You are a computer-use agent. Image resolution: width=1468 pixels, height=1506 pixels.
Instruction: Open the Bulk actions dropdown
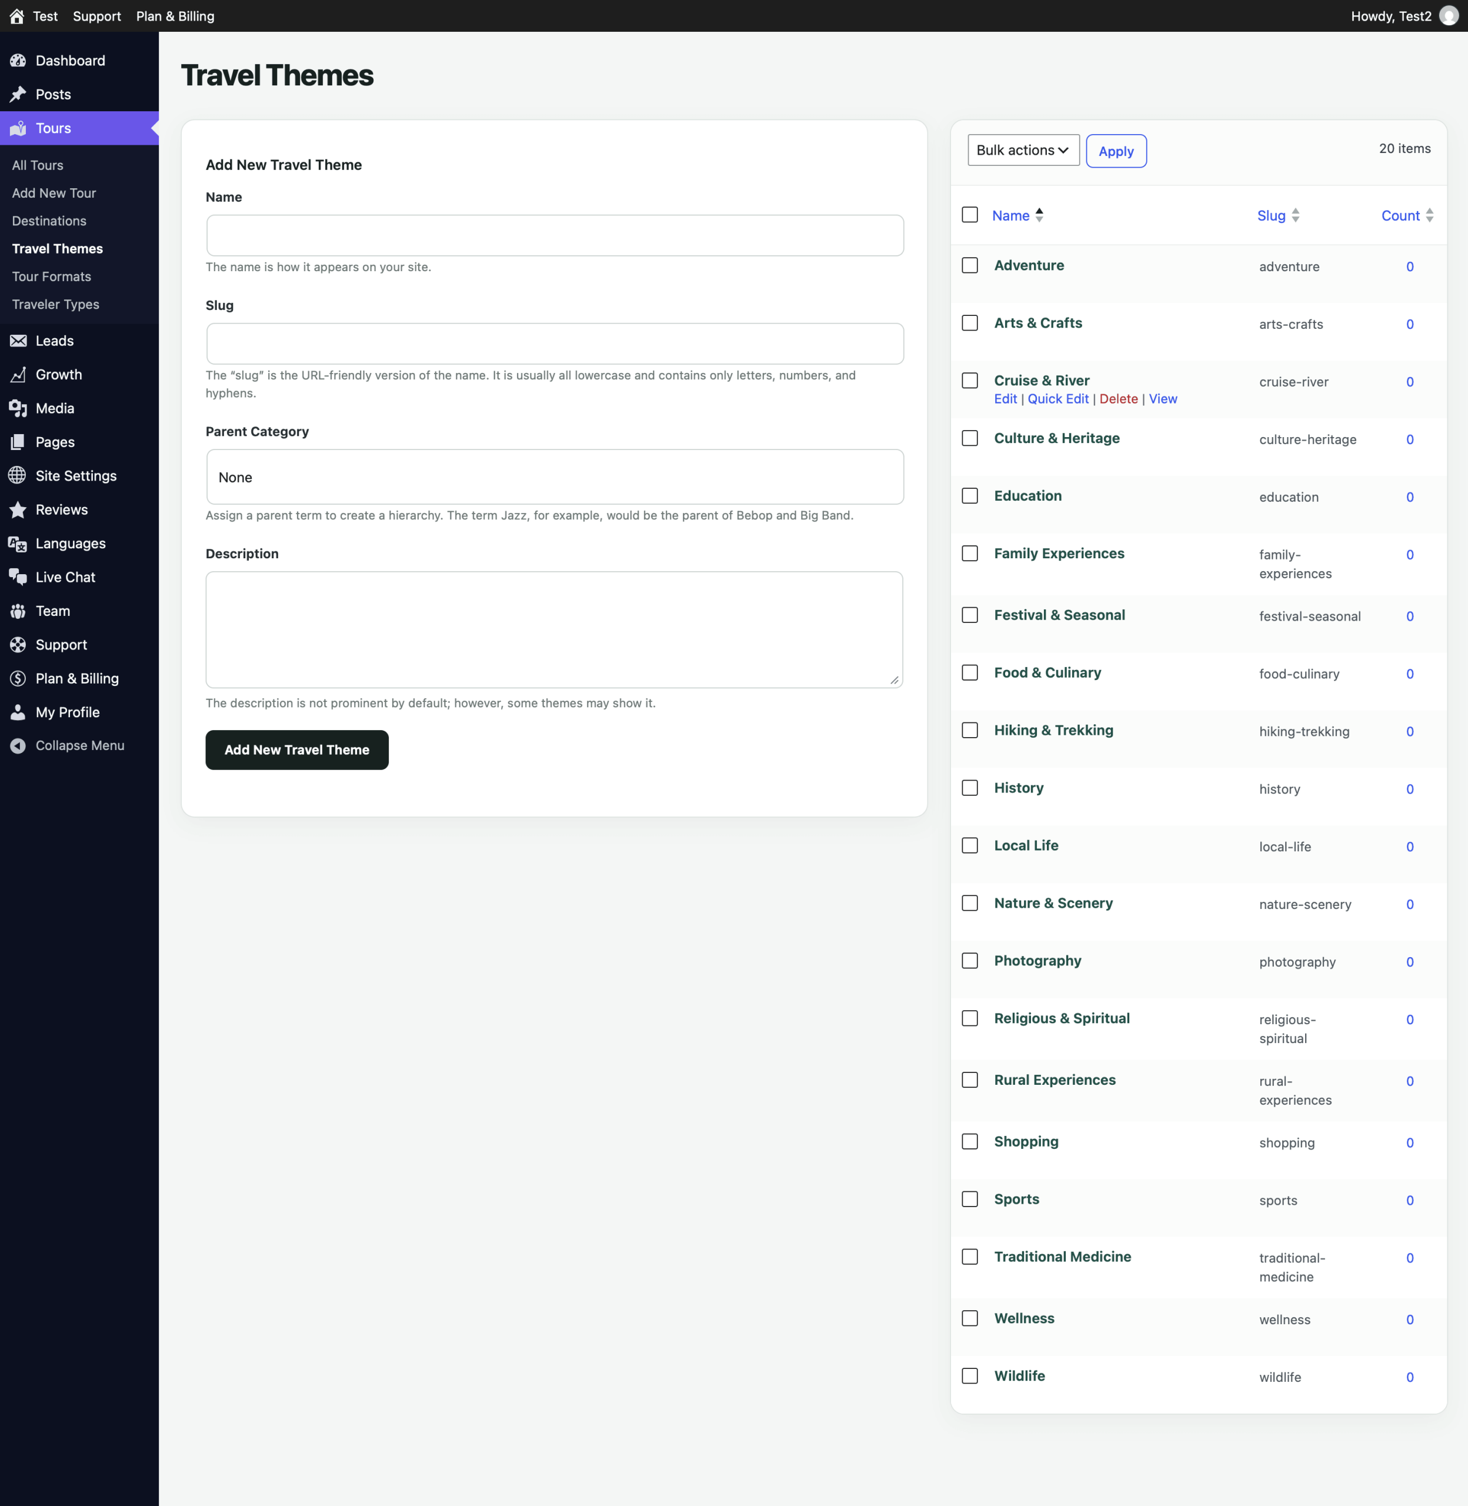1023,151
